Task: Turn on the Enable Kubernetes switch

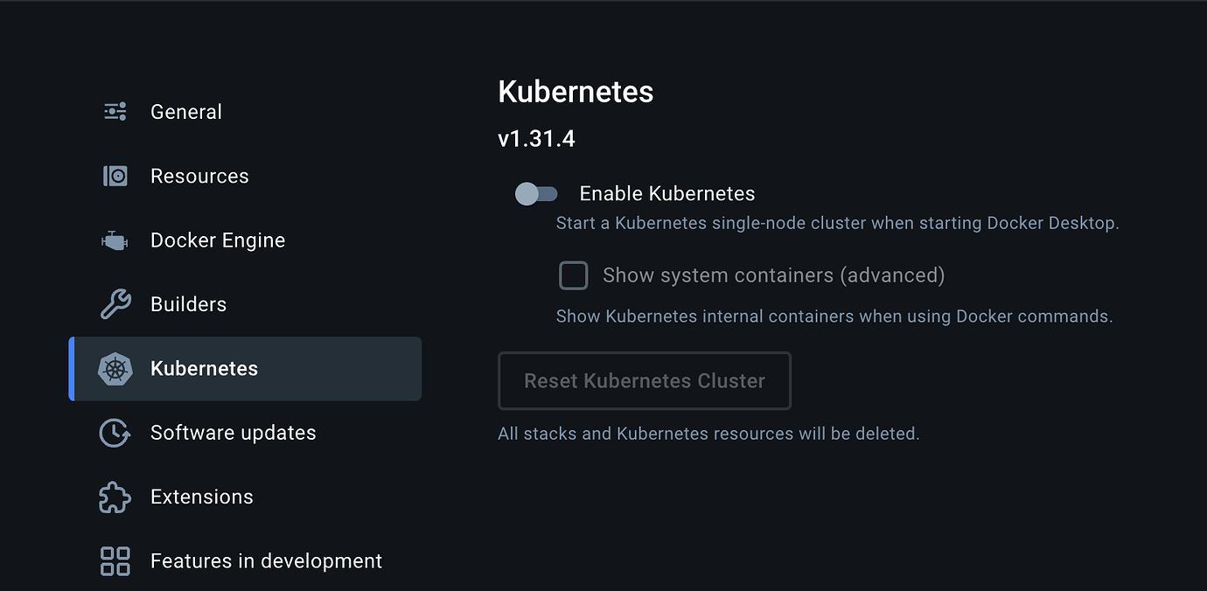Action: pyautogui.click(x=536, y=194)
